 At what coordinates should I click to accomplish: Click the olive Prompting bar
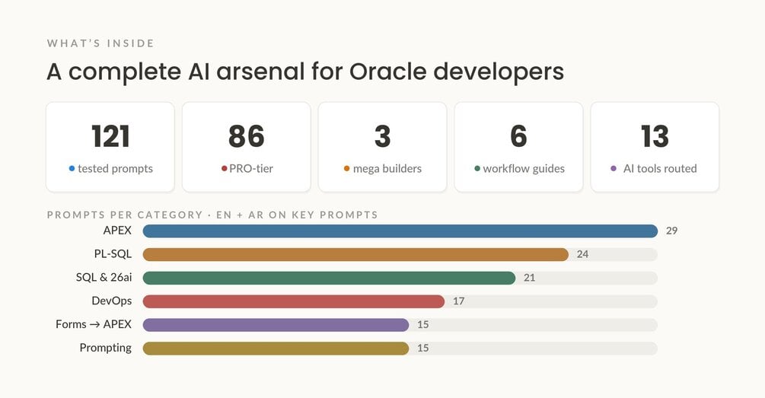tap(276, 348)
